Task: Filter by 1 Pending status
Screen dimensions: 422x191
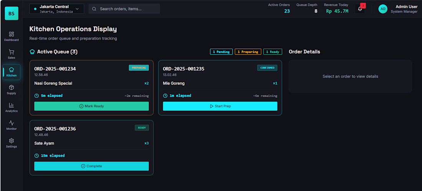Action: click(221, 52)
